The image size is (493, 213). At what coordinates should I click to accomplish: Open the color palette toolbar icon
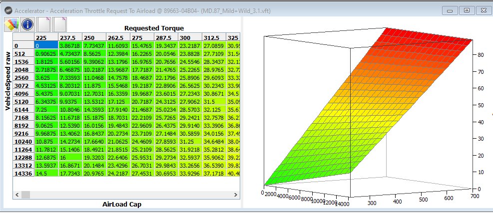11,24
